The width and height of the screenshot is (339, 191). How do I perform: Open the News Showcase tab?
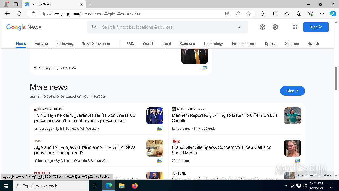(x=96, y=44)
